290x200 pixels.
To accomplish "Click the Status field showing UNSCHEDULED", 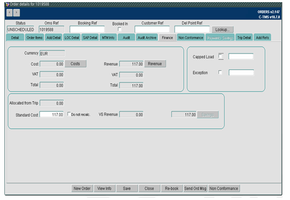I will 20,29.
